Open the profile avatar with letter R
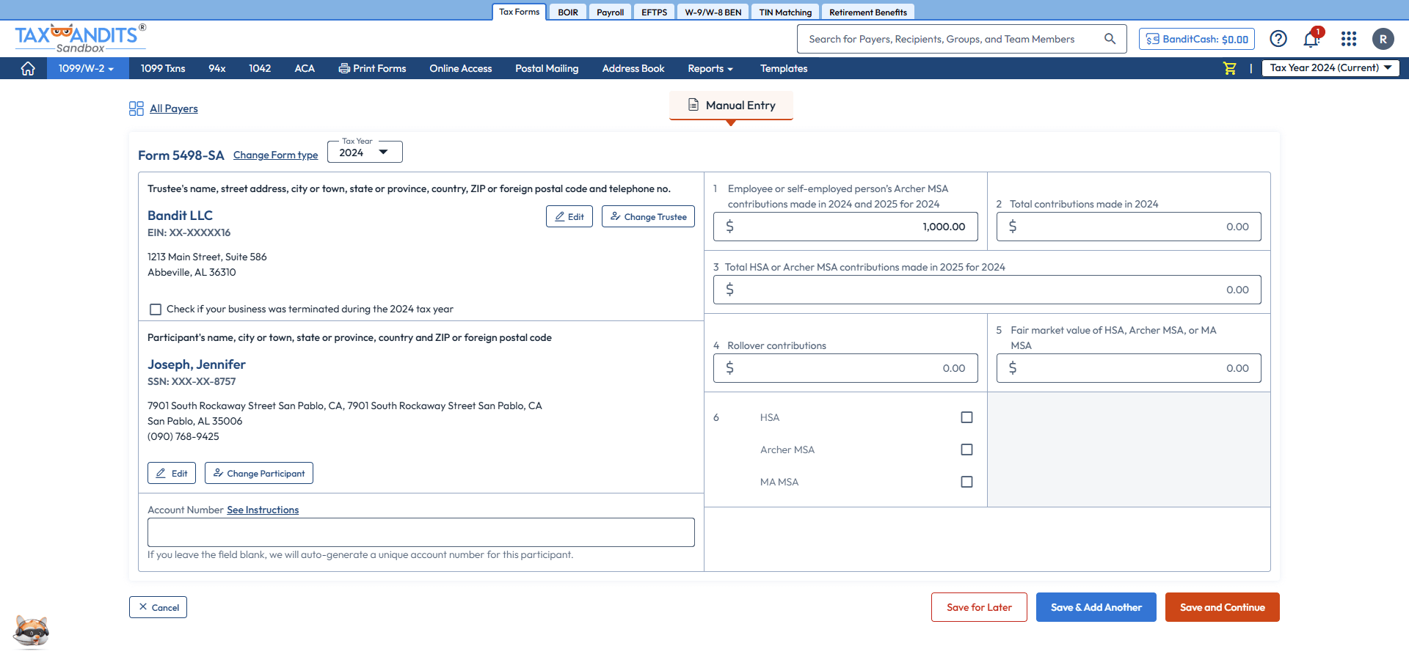The image size is (1409, 668). (1384, 39)
